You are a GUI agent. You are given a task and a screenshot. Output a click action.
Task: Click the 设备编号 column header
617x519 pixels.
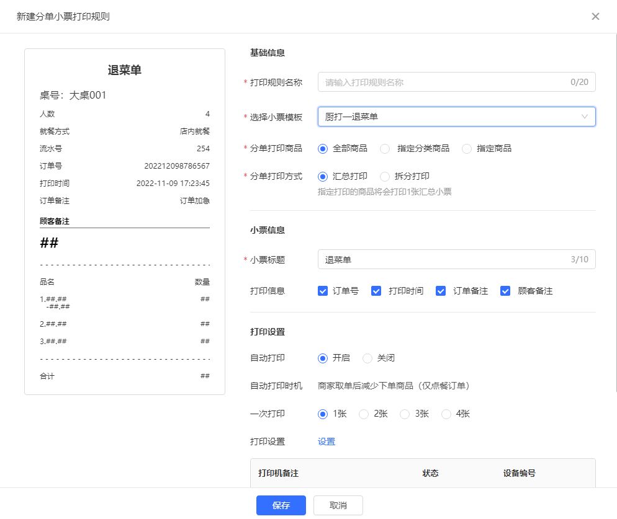pyautogui.click(x=519, y=473)
